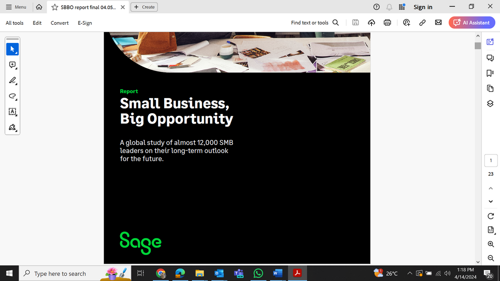The width and height of the screenshot is (500, 281).
Task: Pick the Highlight pen tool
Action: point(13,80)
